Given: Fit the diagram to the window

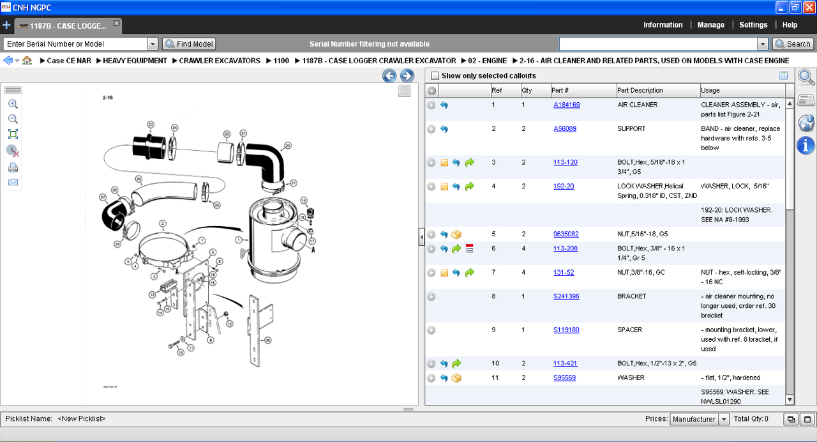Looking at the screenshot, I should point(13,134).
